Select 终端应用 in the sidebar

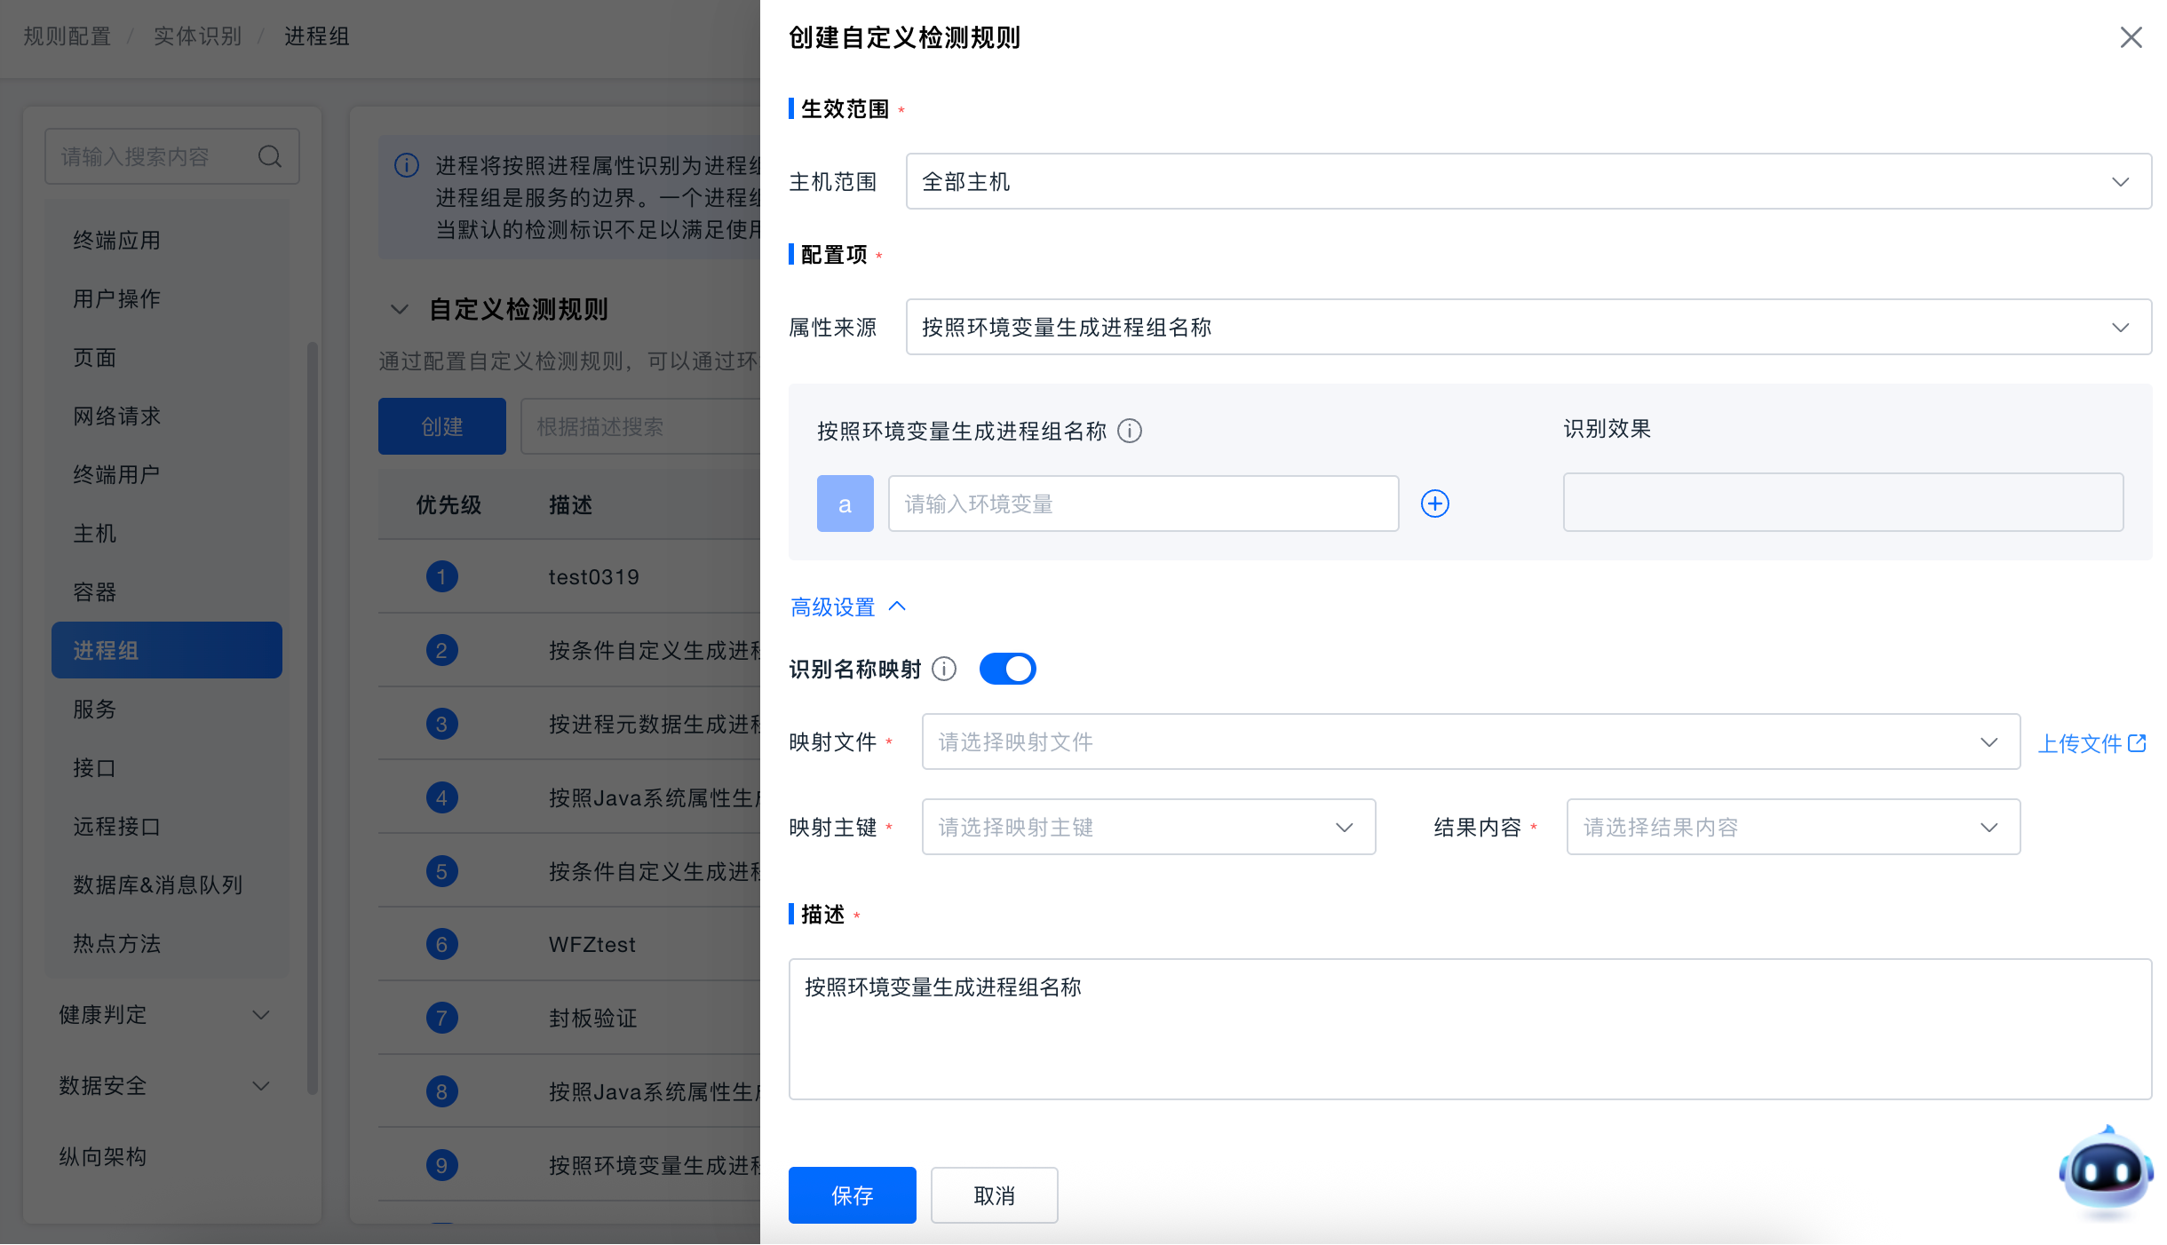[167, 240]
